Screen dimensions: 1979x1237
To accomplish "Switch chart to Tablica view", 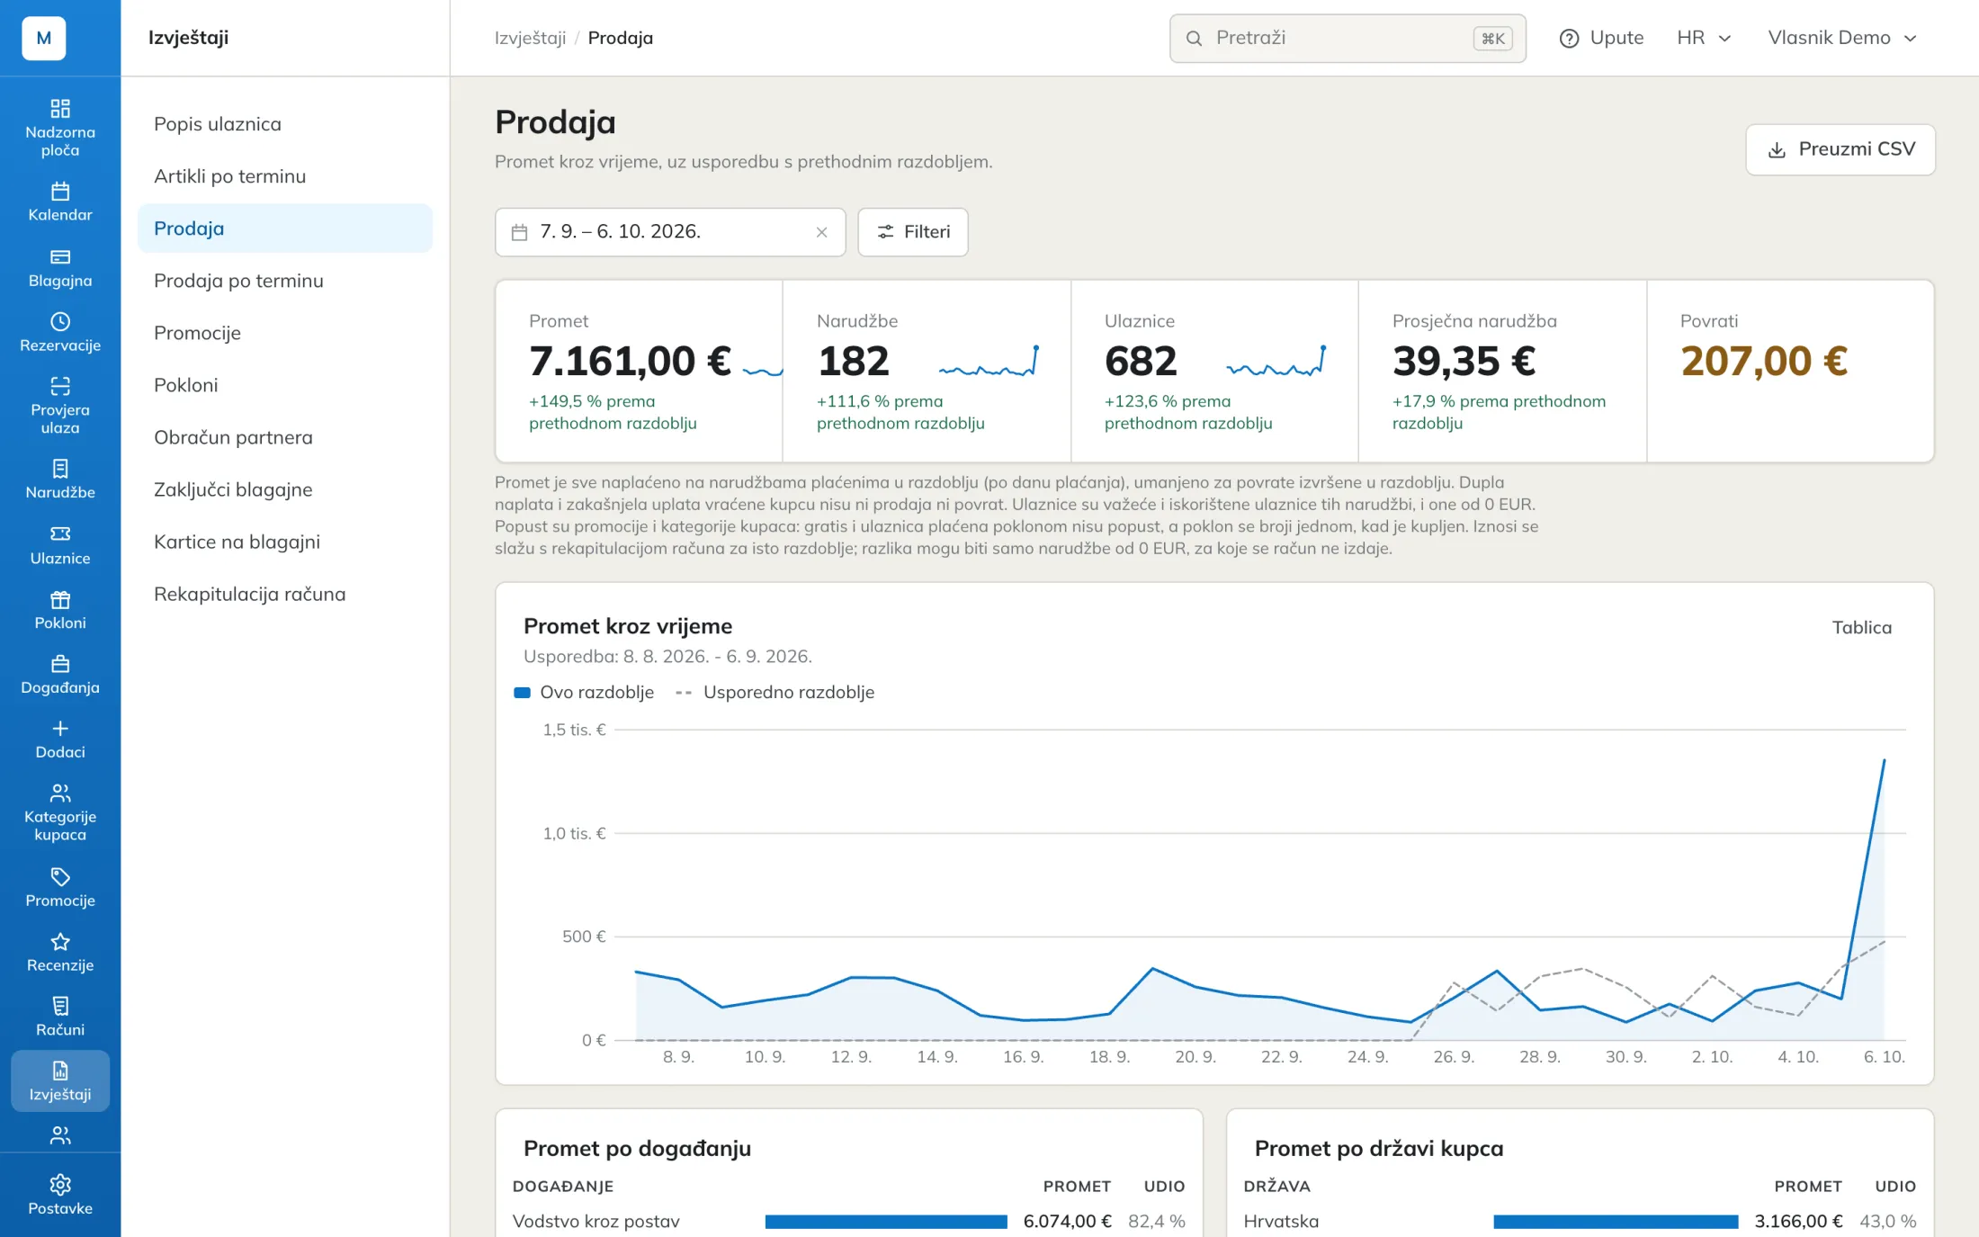I will click(x=1862, y=628).
